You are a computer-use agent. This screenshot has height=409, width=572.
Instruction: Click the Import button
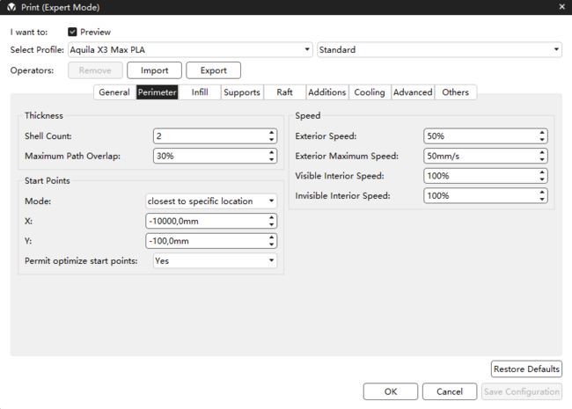point(154,70)
